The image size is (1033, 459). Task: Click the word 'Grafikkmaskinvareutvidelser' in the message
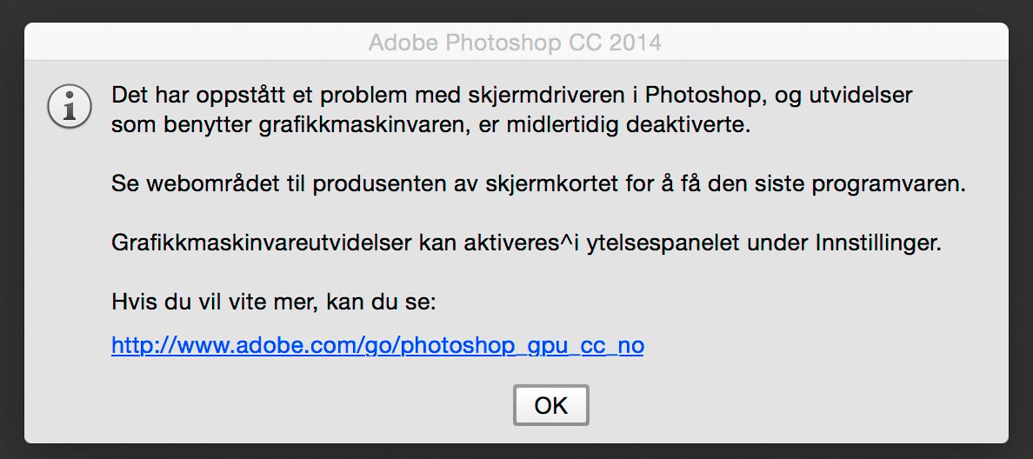tap(262, 243)
